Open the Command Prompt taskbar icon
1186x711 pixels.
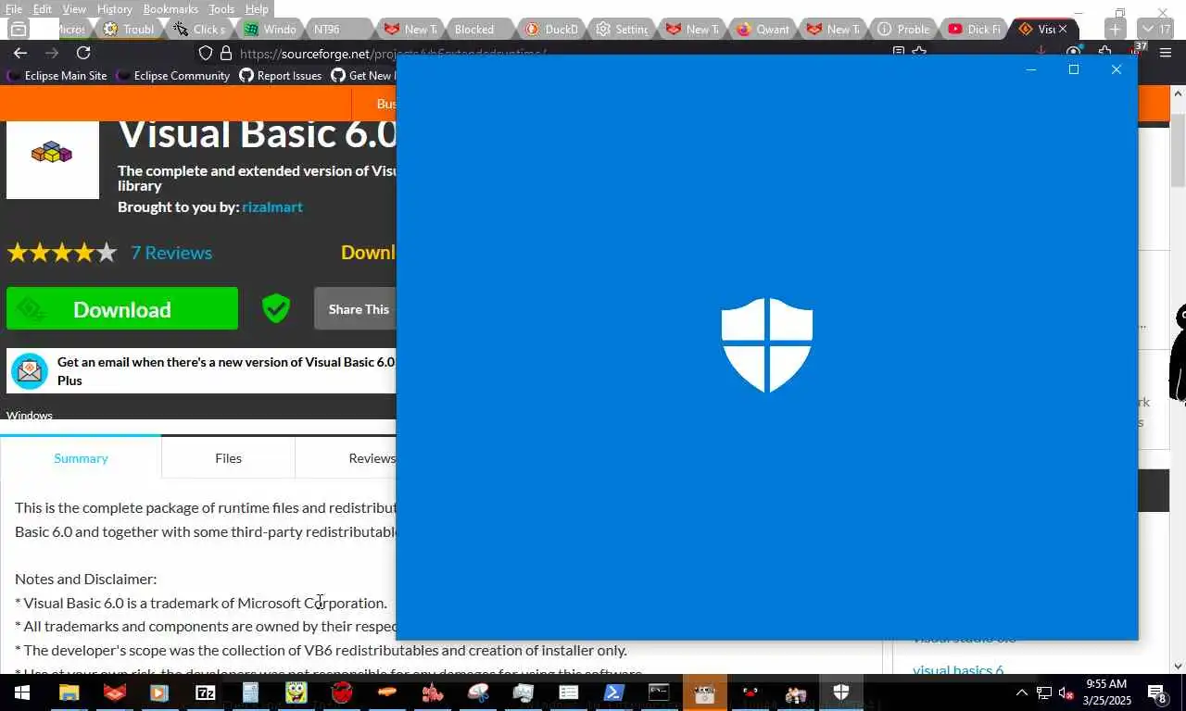pos(659,692)
